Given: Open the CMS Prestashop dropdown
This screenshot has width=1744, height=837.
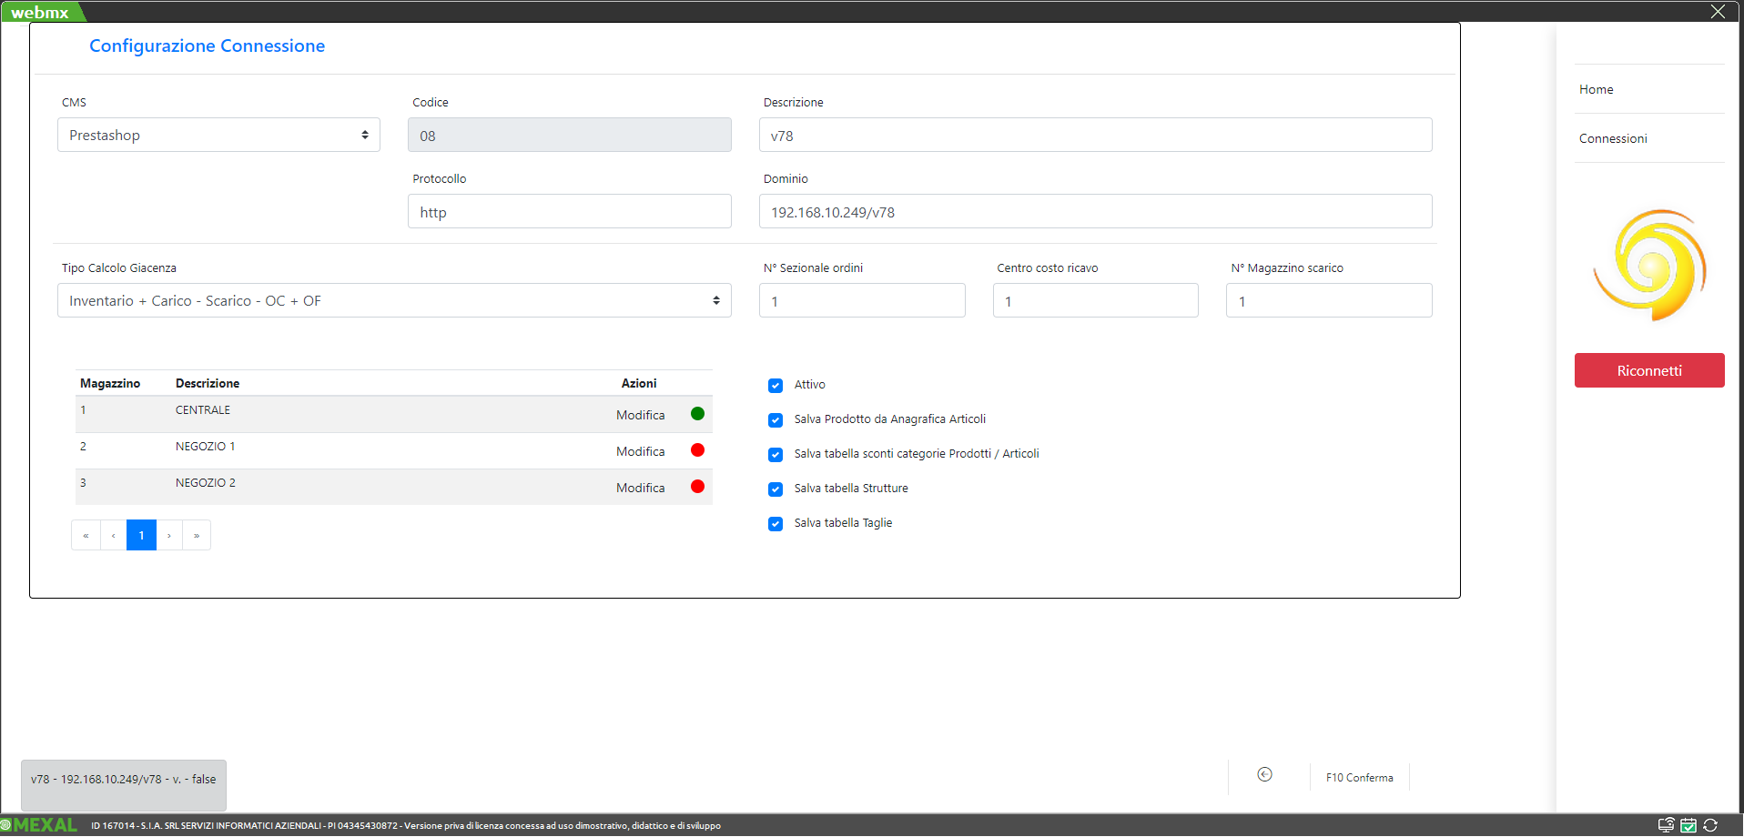Looking at the screenshot, I should click(218, 135).
